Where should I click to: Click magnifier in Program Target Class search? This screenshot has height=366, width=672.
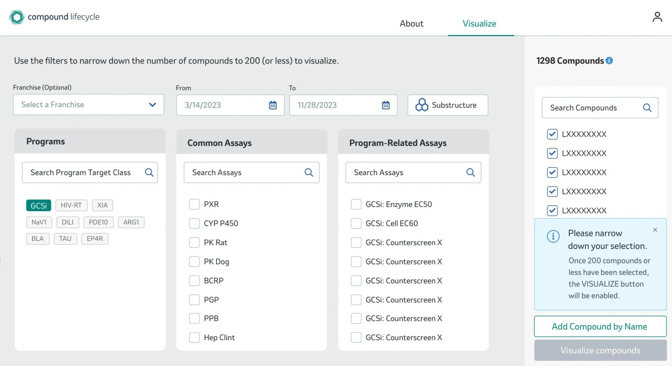[149, 172]
